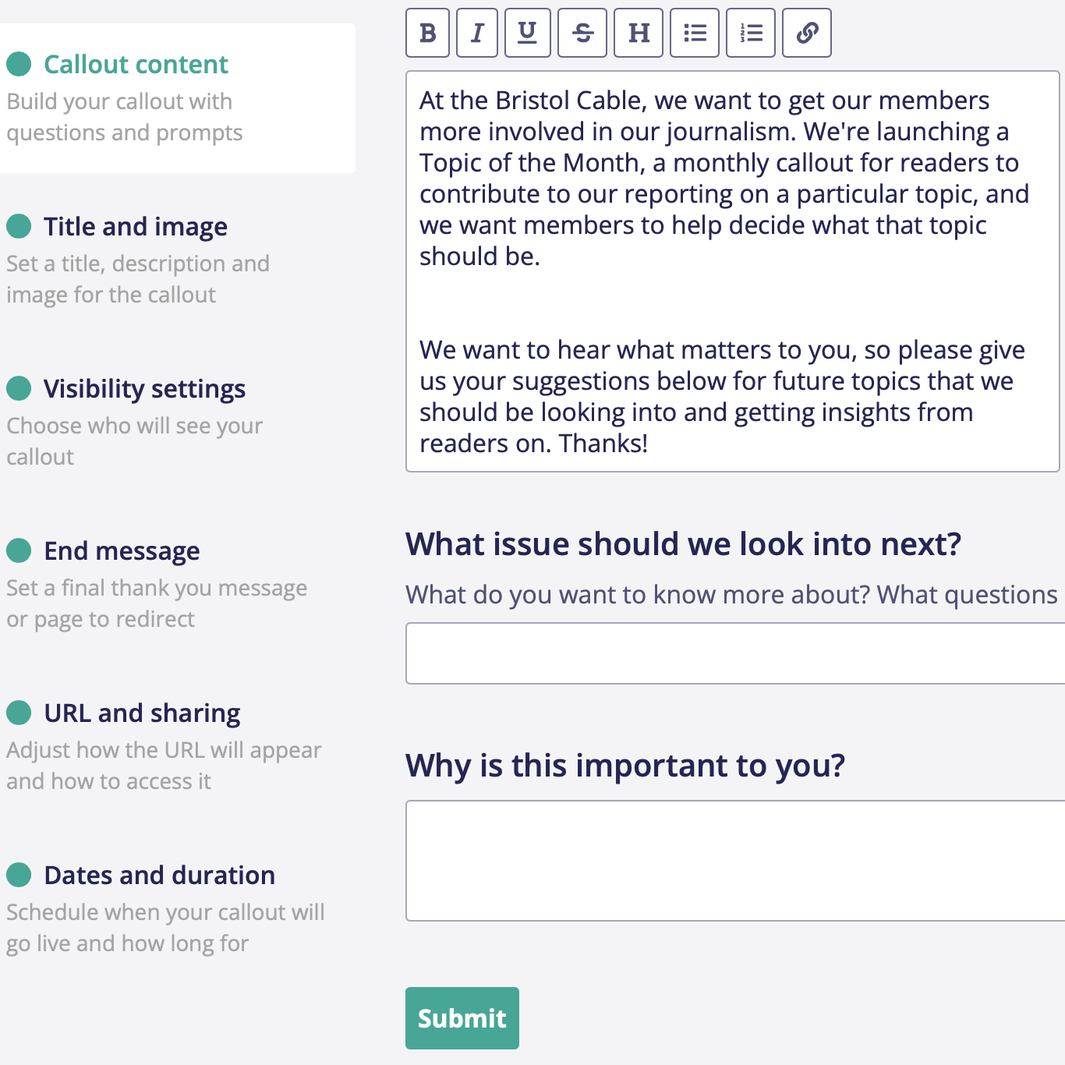Viewport: 1065px width, 1065px height.
Task: Apply strikethrough formatting
Action: (582, 33)
